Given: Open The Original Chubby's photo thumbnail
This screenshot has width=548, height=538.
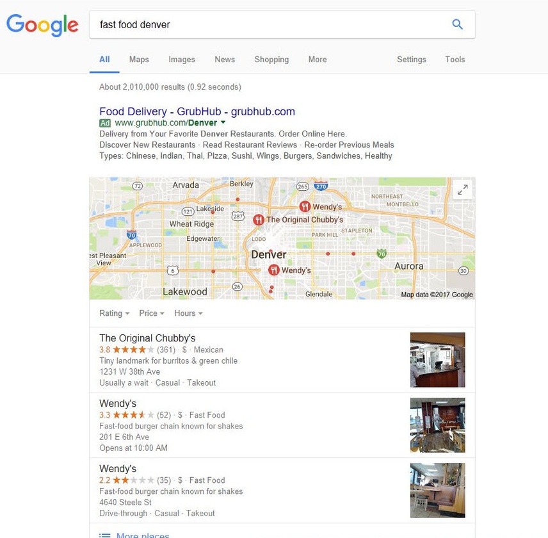Looking at the screenshot, I should (x=437, y=360).
